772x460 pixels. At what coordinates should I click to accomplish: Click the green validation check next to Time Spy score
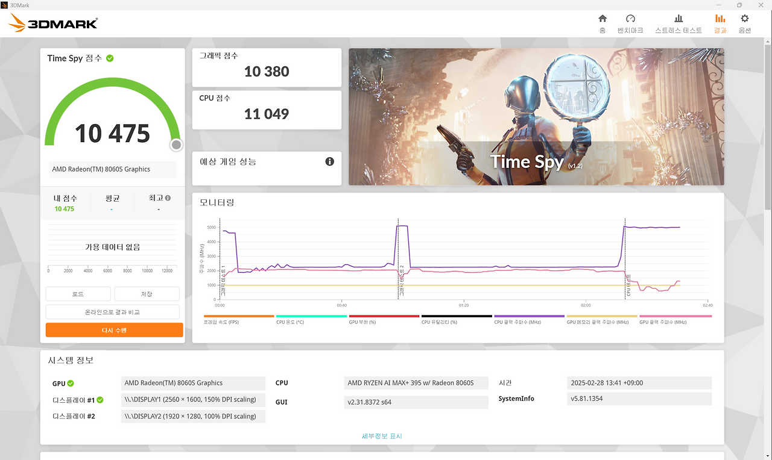click(x=110, y=58)
